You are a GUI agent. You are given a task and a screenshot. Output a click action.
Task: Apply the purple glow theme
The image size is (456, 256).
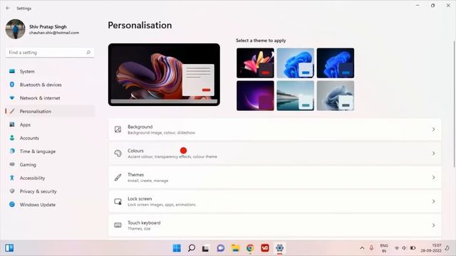(255, 96)
